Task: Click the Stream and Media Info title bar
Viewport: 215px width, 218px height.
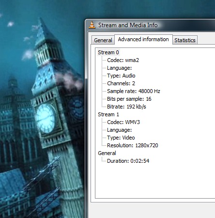Action: coord(150,25)
